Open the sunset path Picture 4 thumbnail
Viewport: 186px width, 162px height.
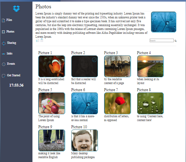(150, 66)
